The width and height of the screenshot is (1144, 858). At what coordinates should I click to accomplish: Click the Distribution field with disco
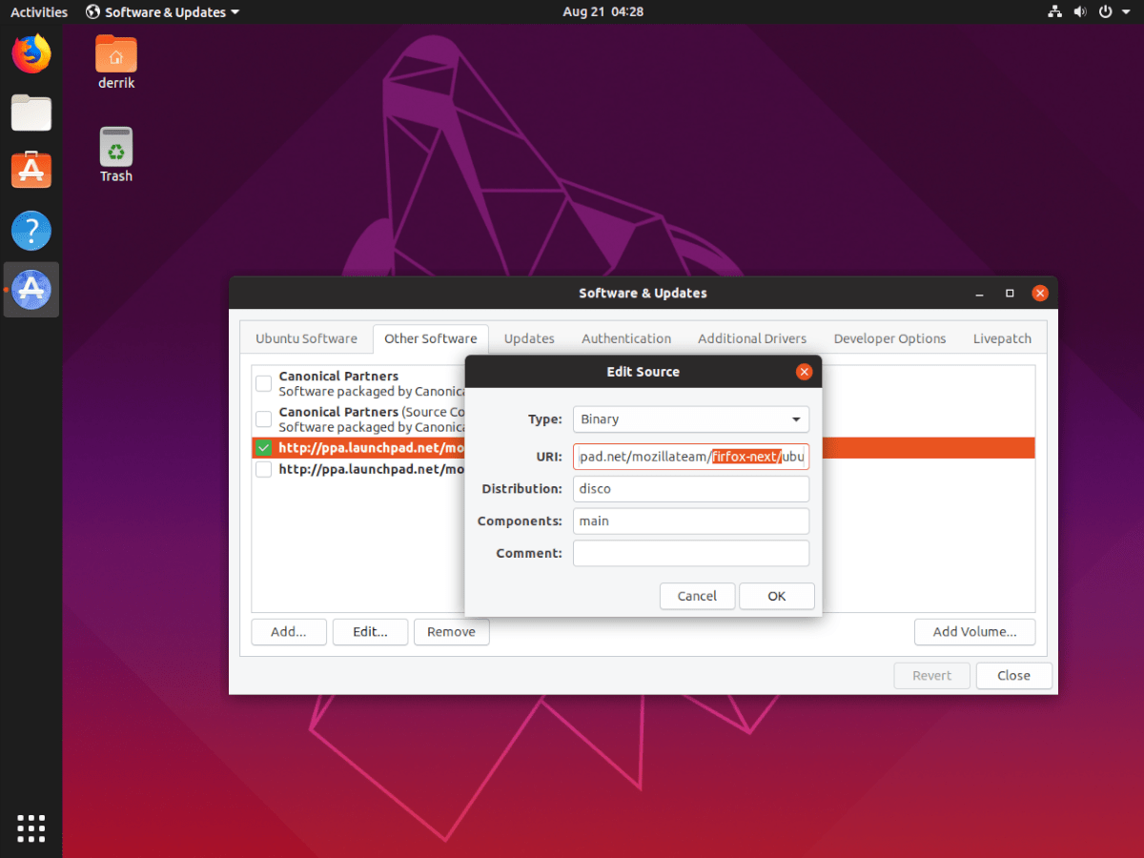(x=690, y=489)
